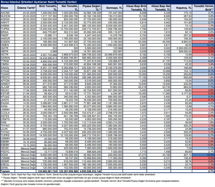Select the Sermaye, TL column header
215x187 pixels.
112,8
